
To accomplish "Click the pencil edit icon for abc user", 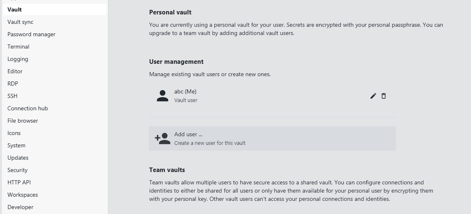I will click(x=373, y=96).
